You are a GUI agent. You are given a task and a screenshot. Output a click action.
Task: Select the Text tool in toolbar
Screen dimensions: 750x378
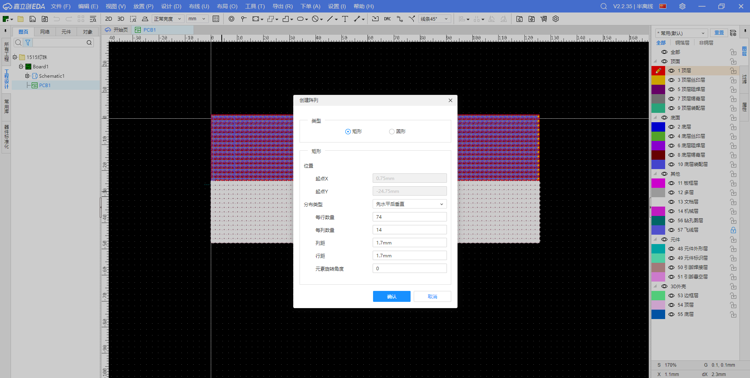(x=345, y=19)
